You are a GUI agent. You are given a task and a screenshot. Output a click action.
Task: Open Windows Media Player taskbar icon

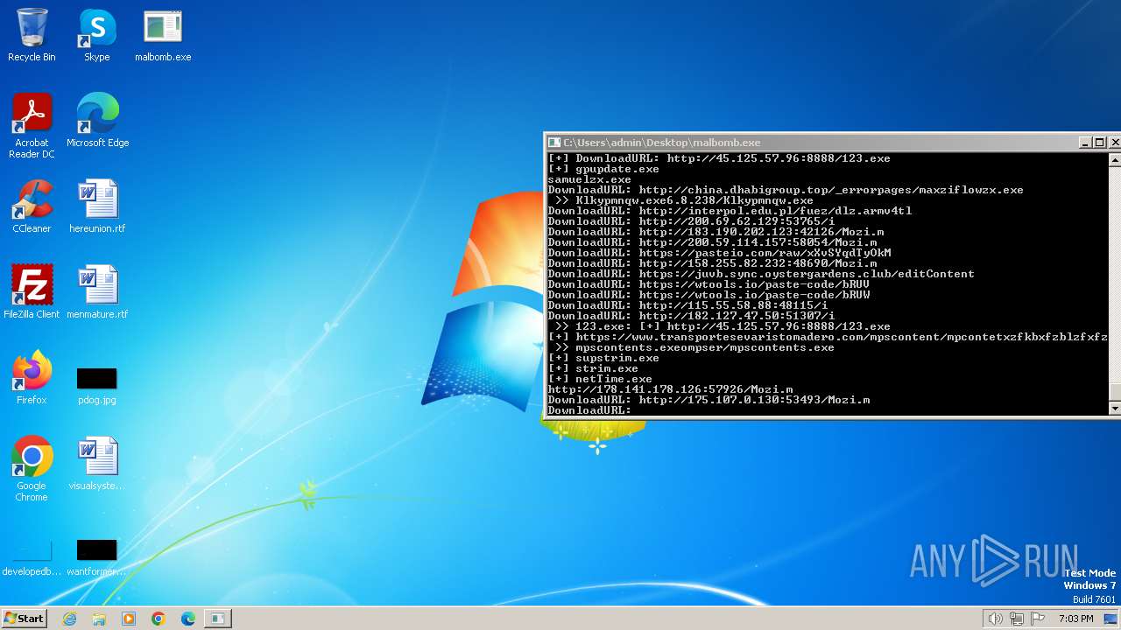click(129, 619)
